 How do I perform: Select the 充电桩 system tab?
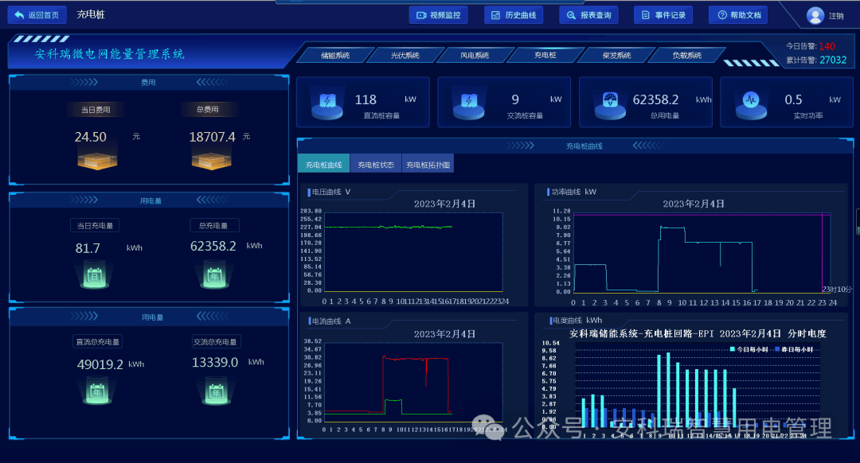click(x=545, y=56)
